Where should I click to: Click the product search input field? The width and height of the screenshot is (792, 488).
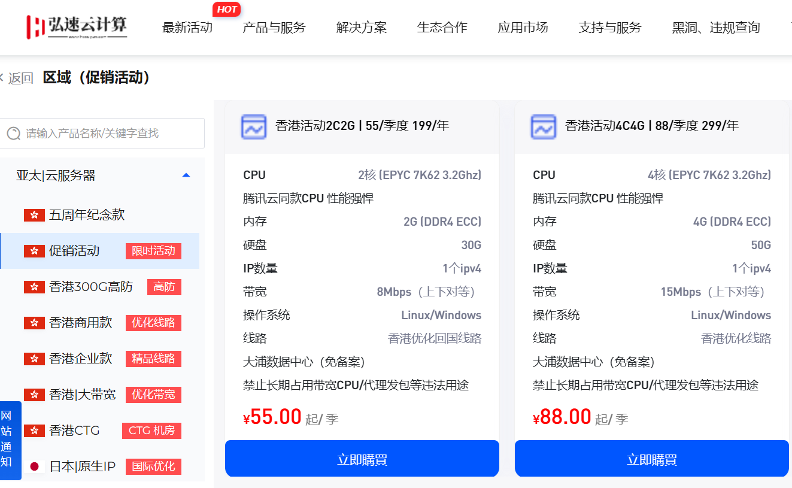102,133
